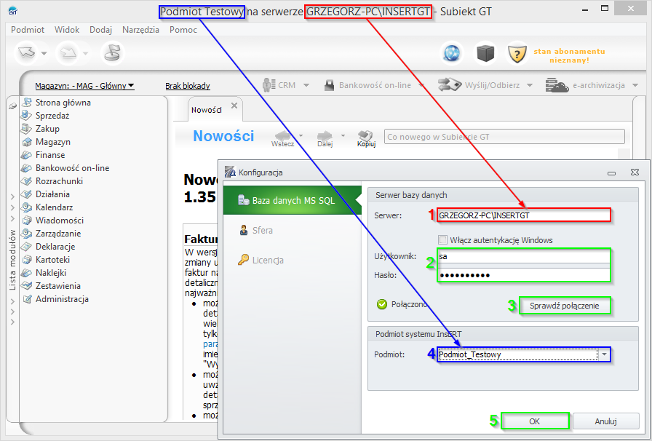Select the Zakup module
The image size is (652, 441).
47,129
